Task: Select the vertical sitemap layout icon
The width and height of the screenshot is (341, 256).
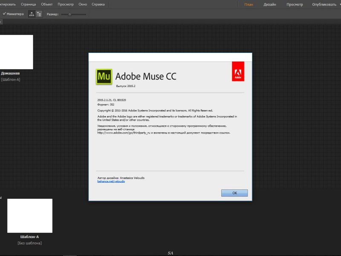Action: click(39, 14)
